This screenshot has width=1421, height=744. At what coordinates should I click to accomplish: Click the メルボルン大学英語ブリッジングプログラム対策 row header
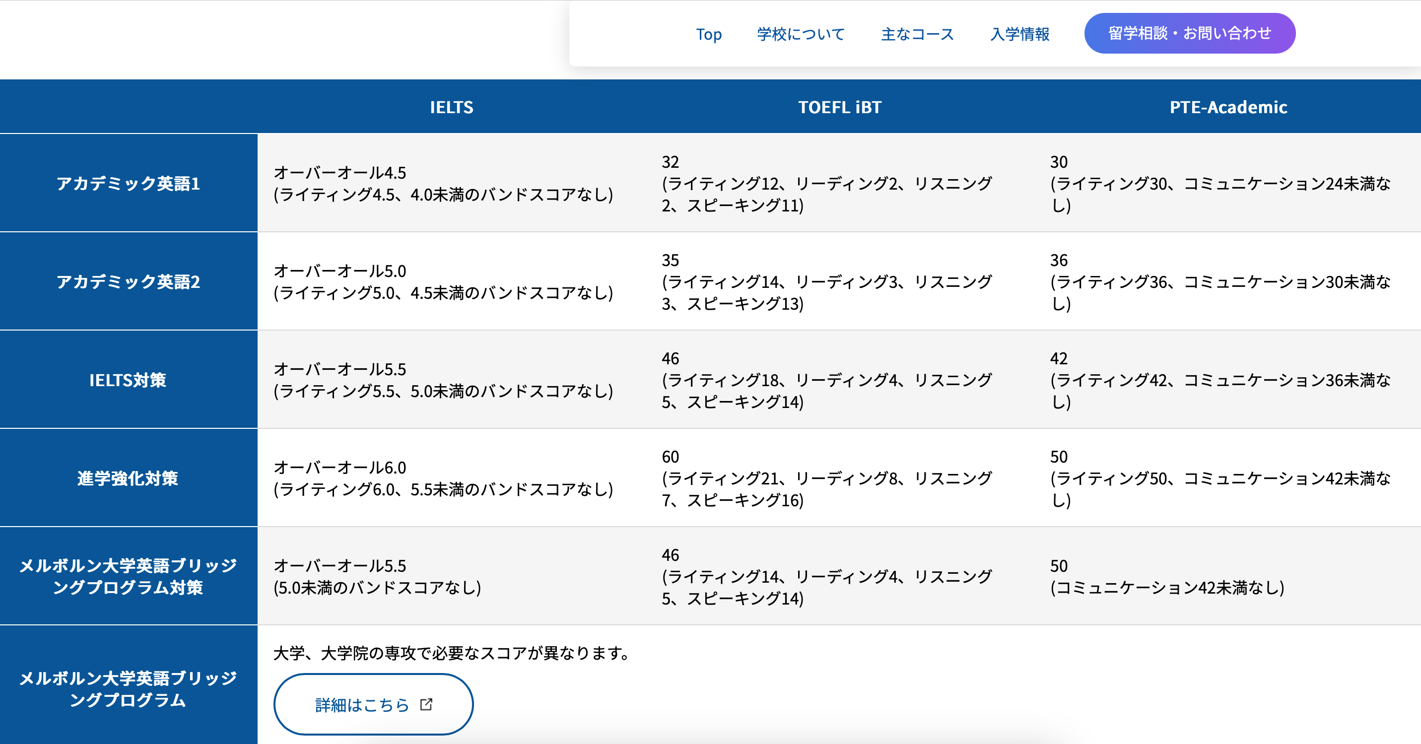(129, 576)
